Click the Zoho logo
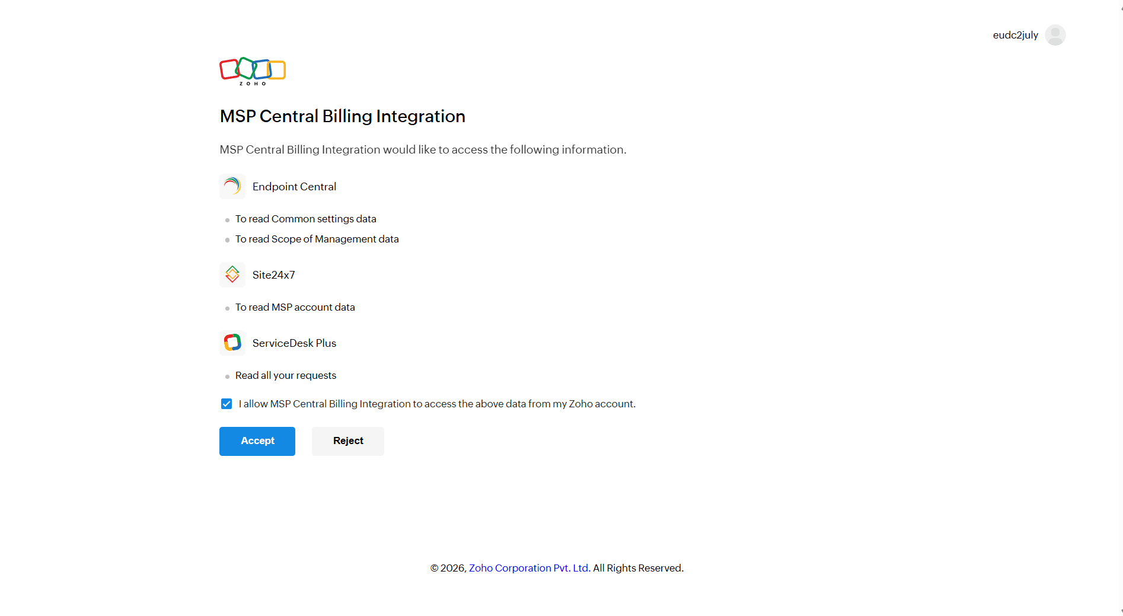The height and width of the screenshot is (616, 1123). [253, 71]
